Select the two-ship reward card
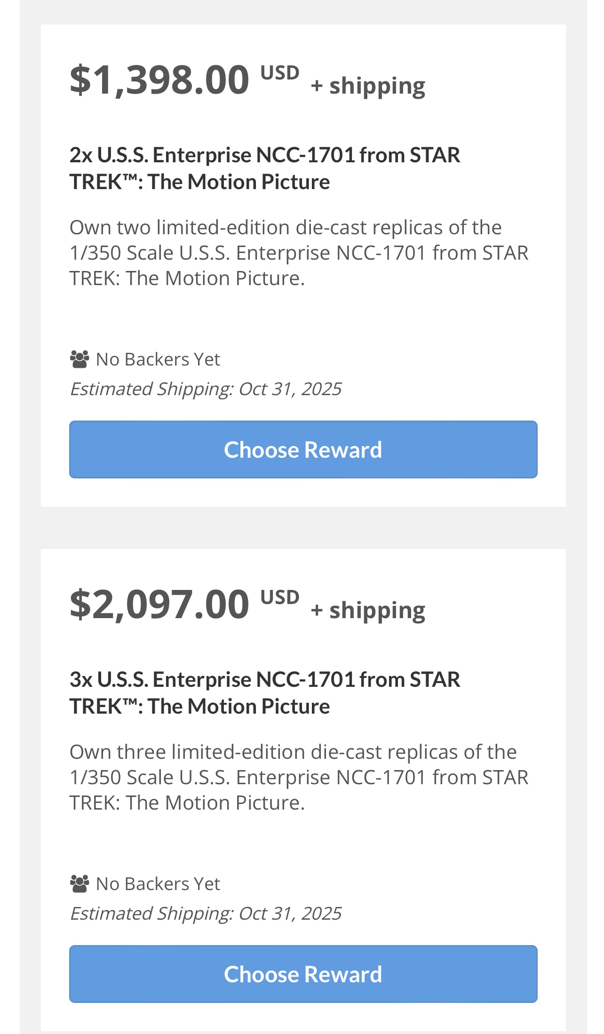Image resolution: width=604 pixels, height=1034 pixels. pos(303,265)
